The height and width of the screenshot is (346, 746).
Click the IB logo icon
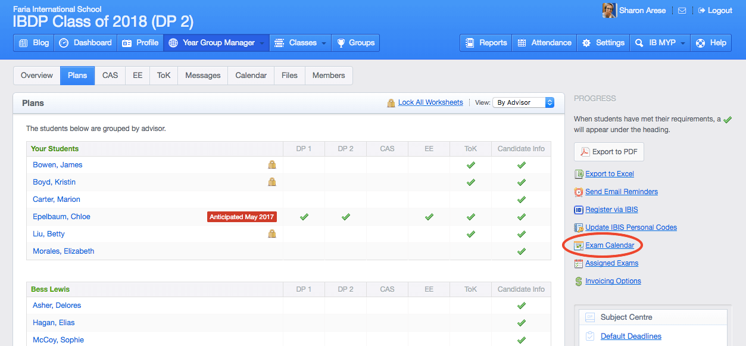[x=579, y=210]
